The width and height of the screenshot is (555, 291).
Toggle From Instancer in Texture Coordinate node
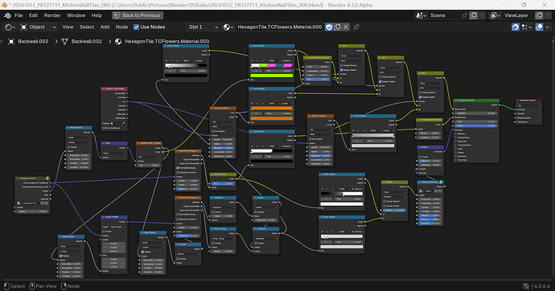104,128
